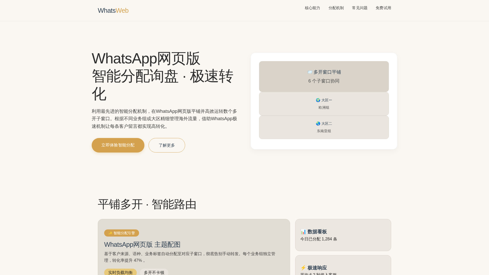Click the heading WhatsApp网页版 主题配图
The height and width of the screenshot is (275, 489).
pos(142,244)
